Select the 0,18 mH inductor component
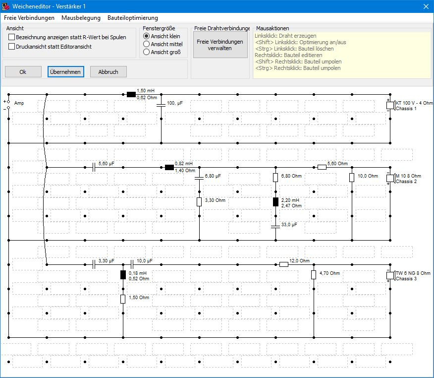The width and height of the screenshot is (434, 378). pyautogui.click(x=123, y=275)
